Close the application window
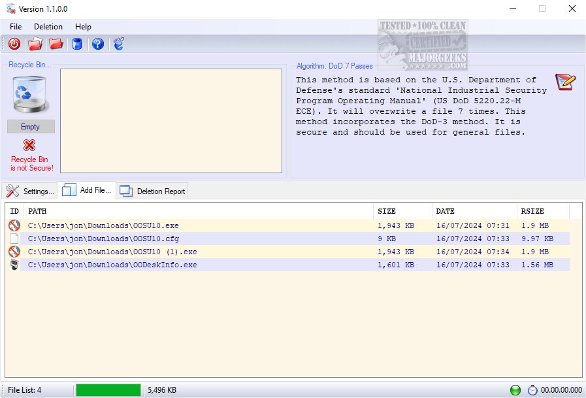 click(572, 8)
